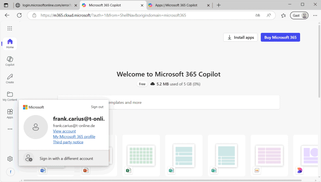Open the green grid spreadsheet template
The width and height of the screenshot is (321, 182).
pos(141,156)
